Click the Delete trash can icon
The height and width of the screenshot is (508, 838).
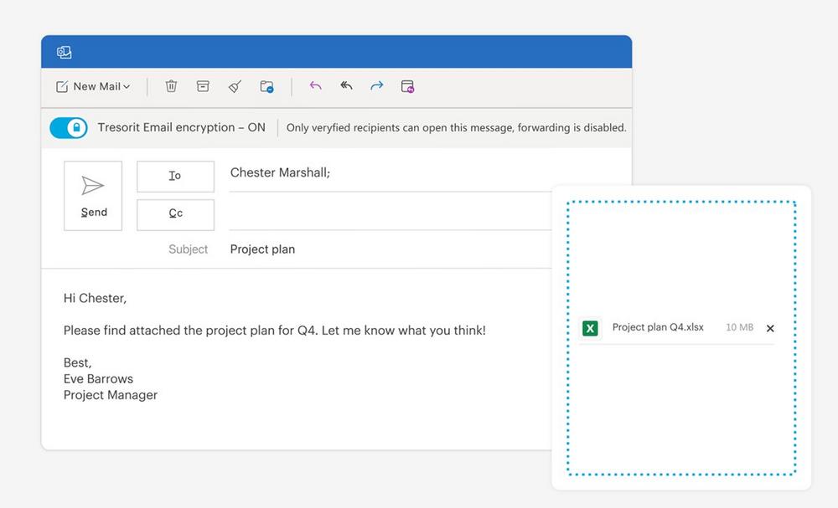[171, 86]
